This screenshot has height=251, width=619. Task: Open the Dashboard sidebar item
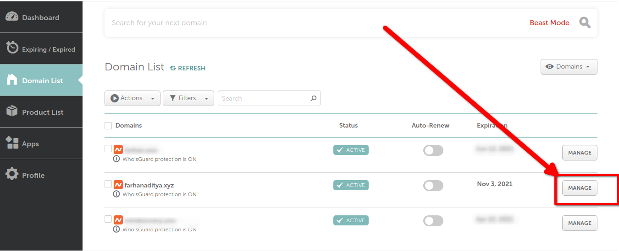click(41, 17)
